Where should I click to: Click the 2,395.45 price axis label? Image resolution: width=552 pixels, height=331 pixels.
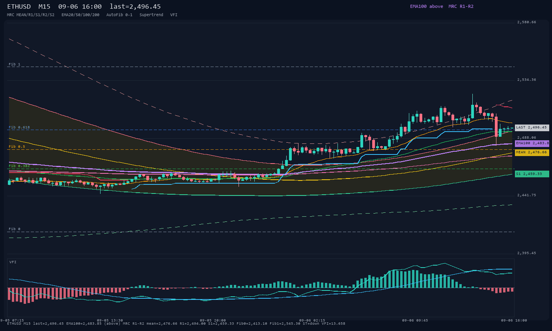(527, 253)
